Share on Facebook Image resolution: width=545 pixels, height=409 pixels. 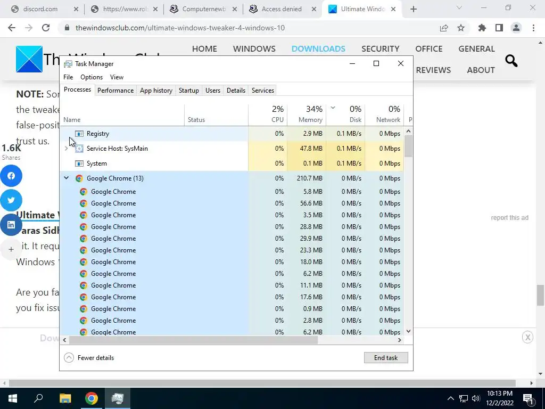click(x=11, y=176)
